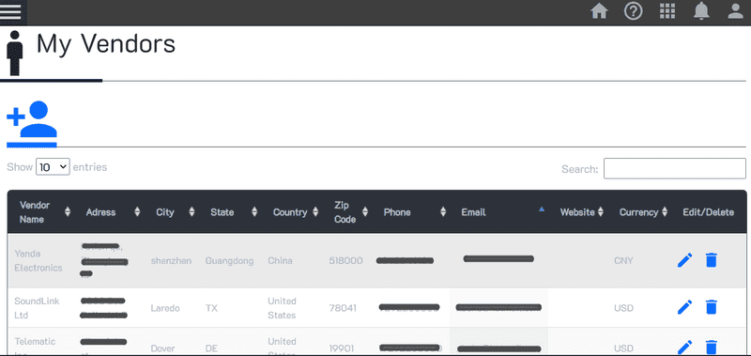Screen dimensions: 751x356
Task: Delete the SoundLink Ltd vendor
Action: coord(712,306)
